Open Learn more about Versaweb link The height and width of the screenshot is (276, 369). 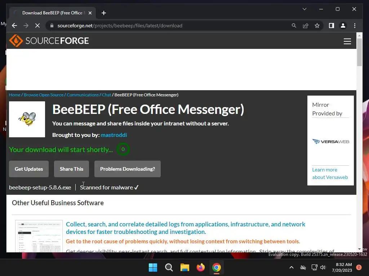330,174
